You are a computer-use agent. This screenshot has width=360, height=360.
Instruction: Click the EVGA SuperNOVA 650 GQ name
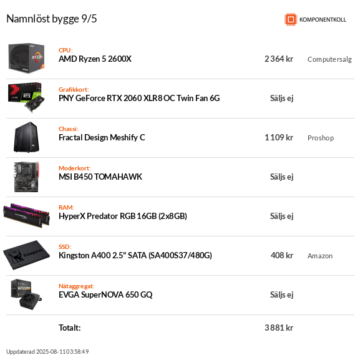(105, 294)
